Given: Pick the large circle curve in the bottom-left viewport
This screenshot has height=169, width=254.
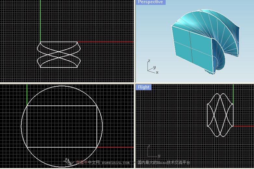Looking at the screenshot, I should pos(62,127).
